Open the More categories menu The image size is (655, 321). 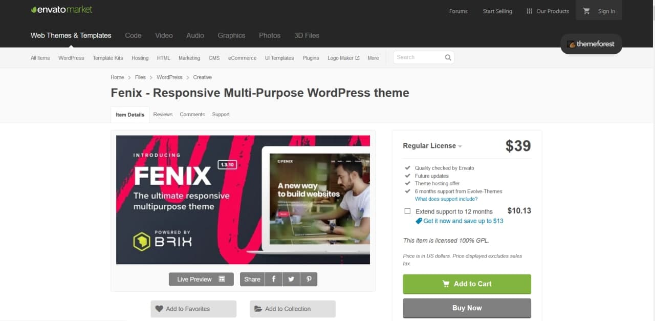(373, 58)
